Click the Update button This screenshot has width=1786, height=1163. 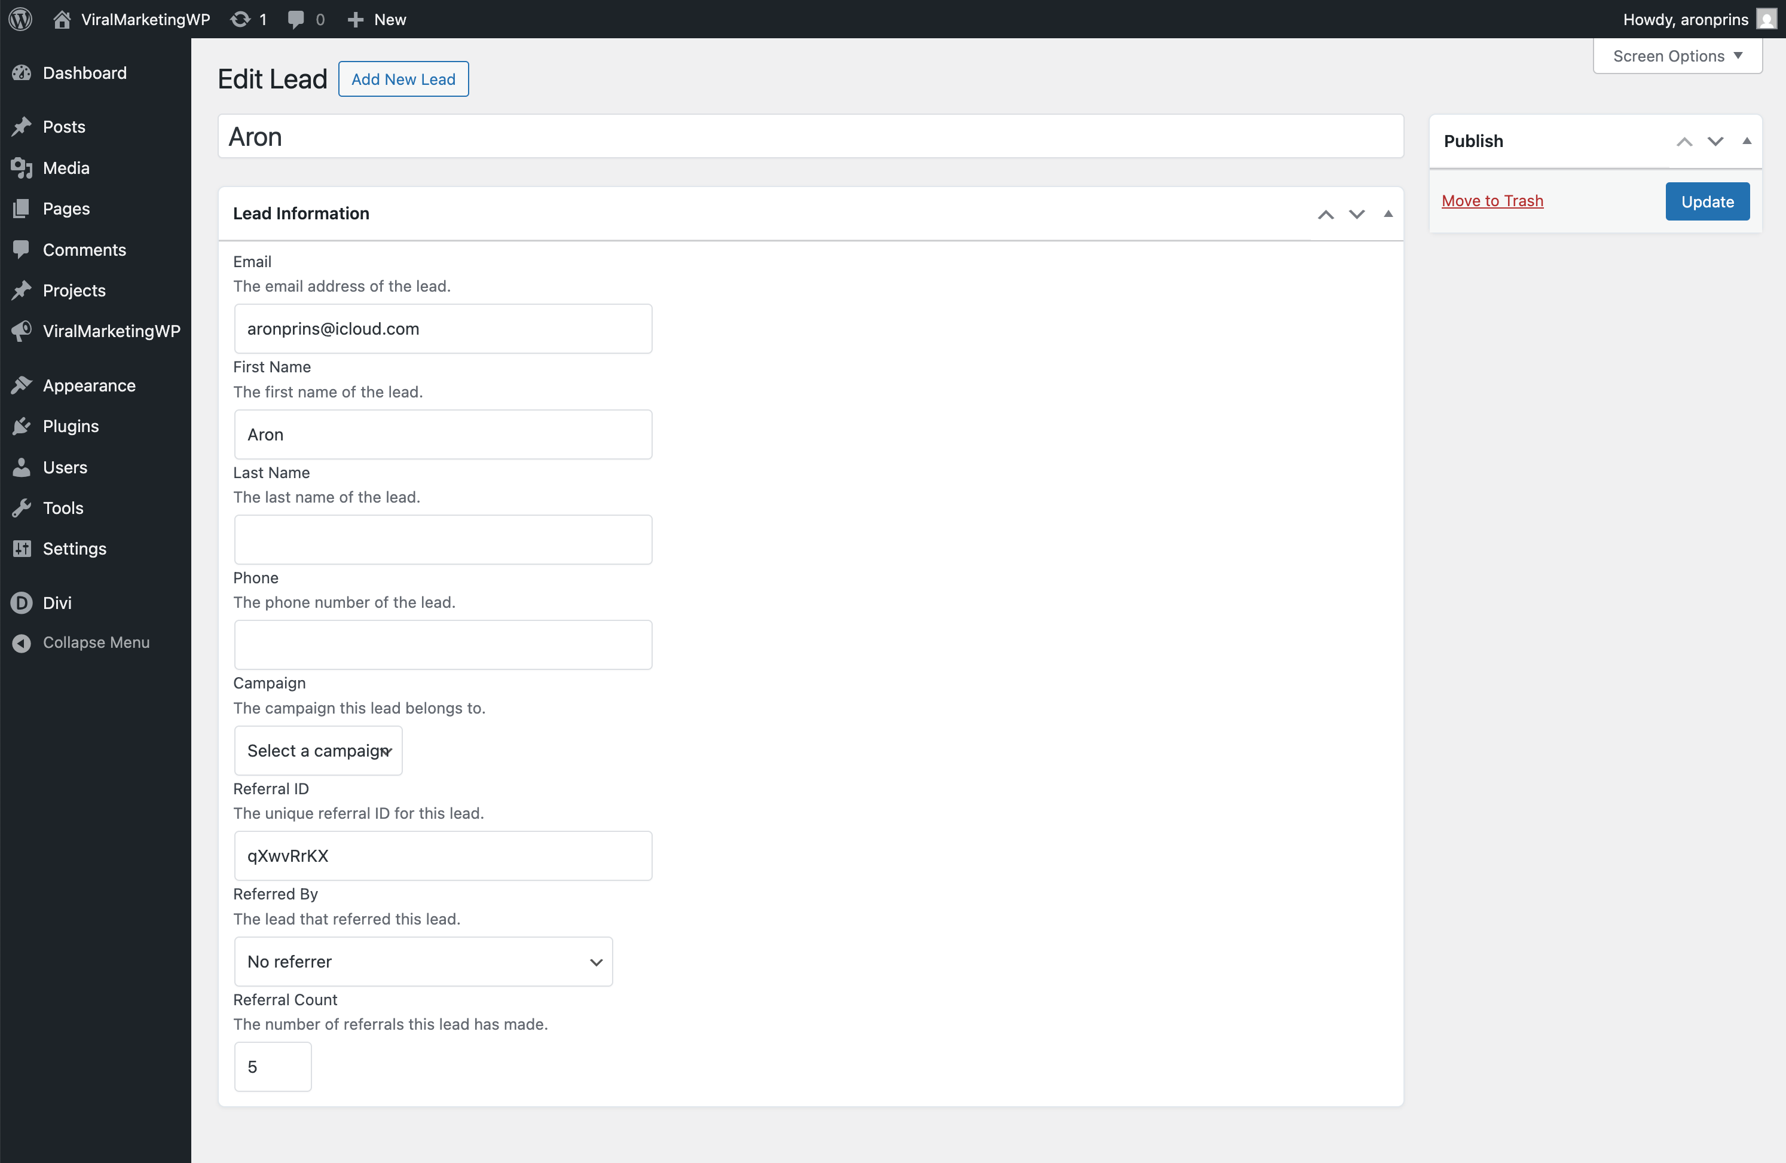click(1707, 201)
